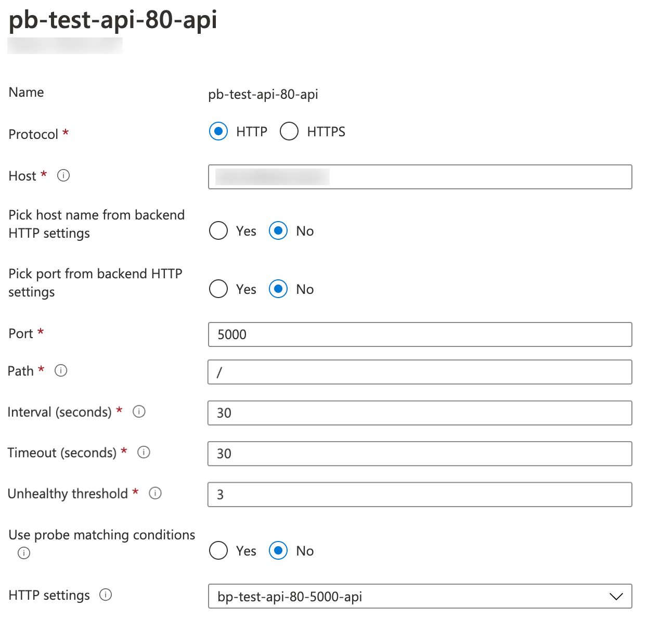The image size is (647, 619).
Task: Show Unhealthy threshold info icon tooltip
Action: pos(155,493)
